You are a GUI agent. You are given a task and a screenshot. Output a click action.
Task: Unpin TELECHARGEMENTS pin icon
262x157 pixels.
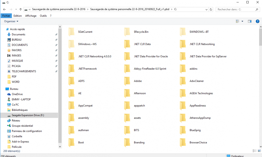pyautogui.click(x=56, y=71)
